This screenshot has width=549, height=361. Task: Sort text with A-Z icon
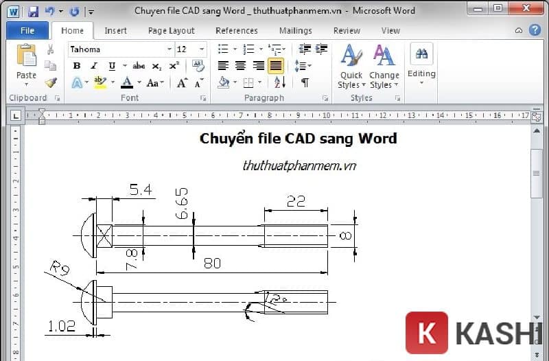[280, 82]
